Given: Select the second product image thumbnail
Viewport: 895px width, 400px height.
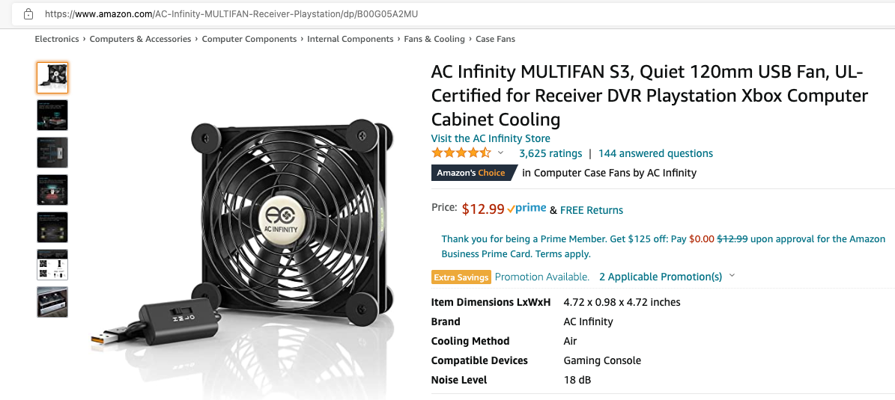Looking at the screenshot, I should pyautogui.click(x=52, y=115).
